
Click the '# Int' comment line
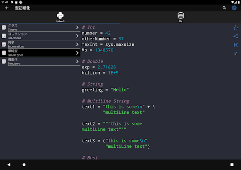(x=88, y=27)
